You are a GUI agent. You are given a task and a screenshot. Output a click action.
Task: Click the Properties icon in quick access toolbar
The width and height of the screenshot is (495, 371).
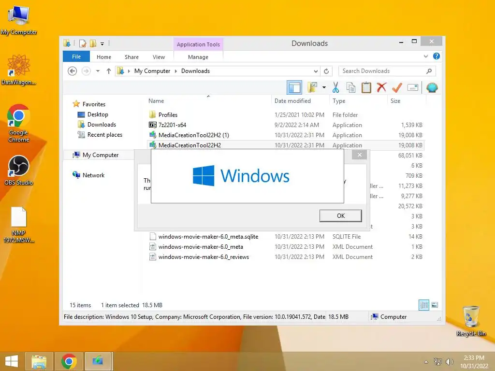[x=83, y=43]
